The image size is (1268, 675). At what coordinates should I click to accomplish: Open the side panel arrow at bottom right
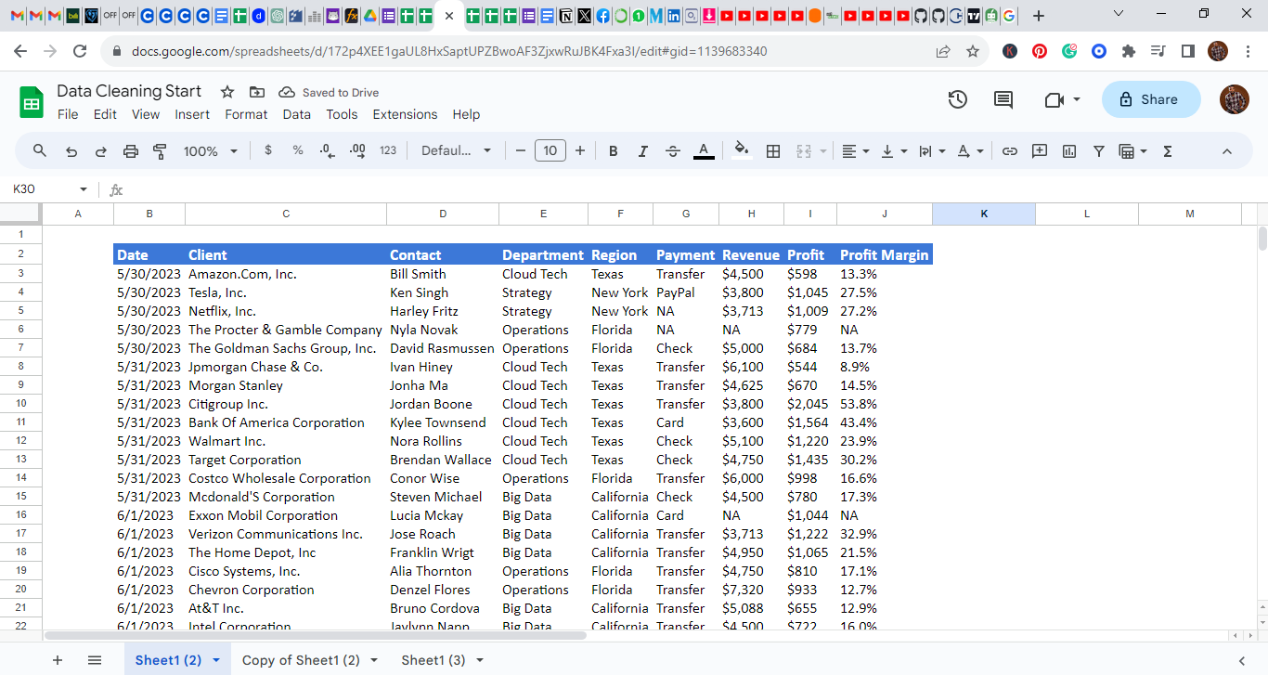tap(1241, 660)
